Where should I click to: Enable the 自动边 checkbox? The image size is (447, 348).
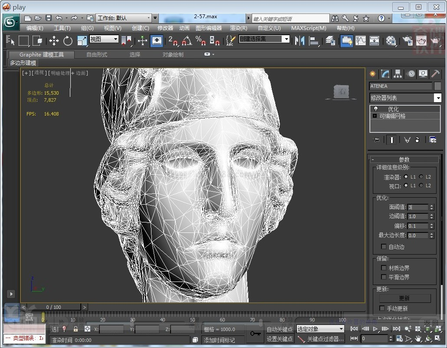coord(384,246)
